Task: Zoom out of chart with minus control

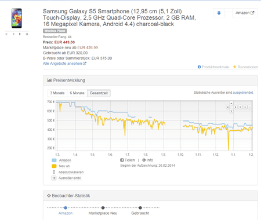Action: tap(249, 107)
